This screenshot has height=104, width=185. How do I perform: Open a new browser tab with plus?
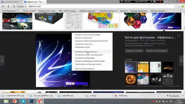pyautogui.click(x=49, y=2)
